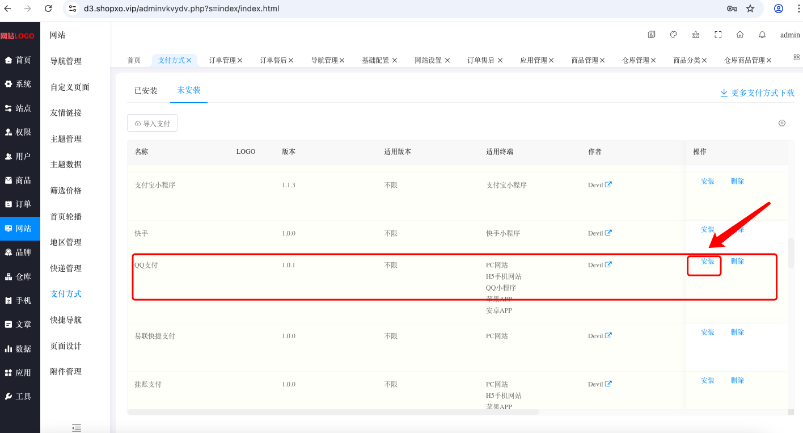Viewport: 803px width, 433px height.
Task: Go back with the browser back arrow
Action: tap(7, 9)
